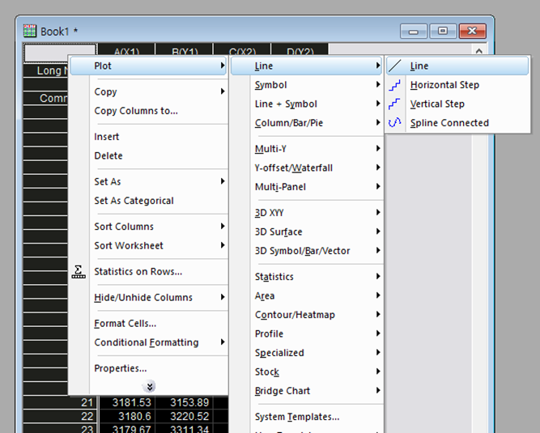Expand the Line submenu in Plot menu
This screenshot has height=433, width=540.
point(307,66)
